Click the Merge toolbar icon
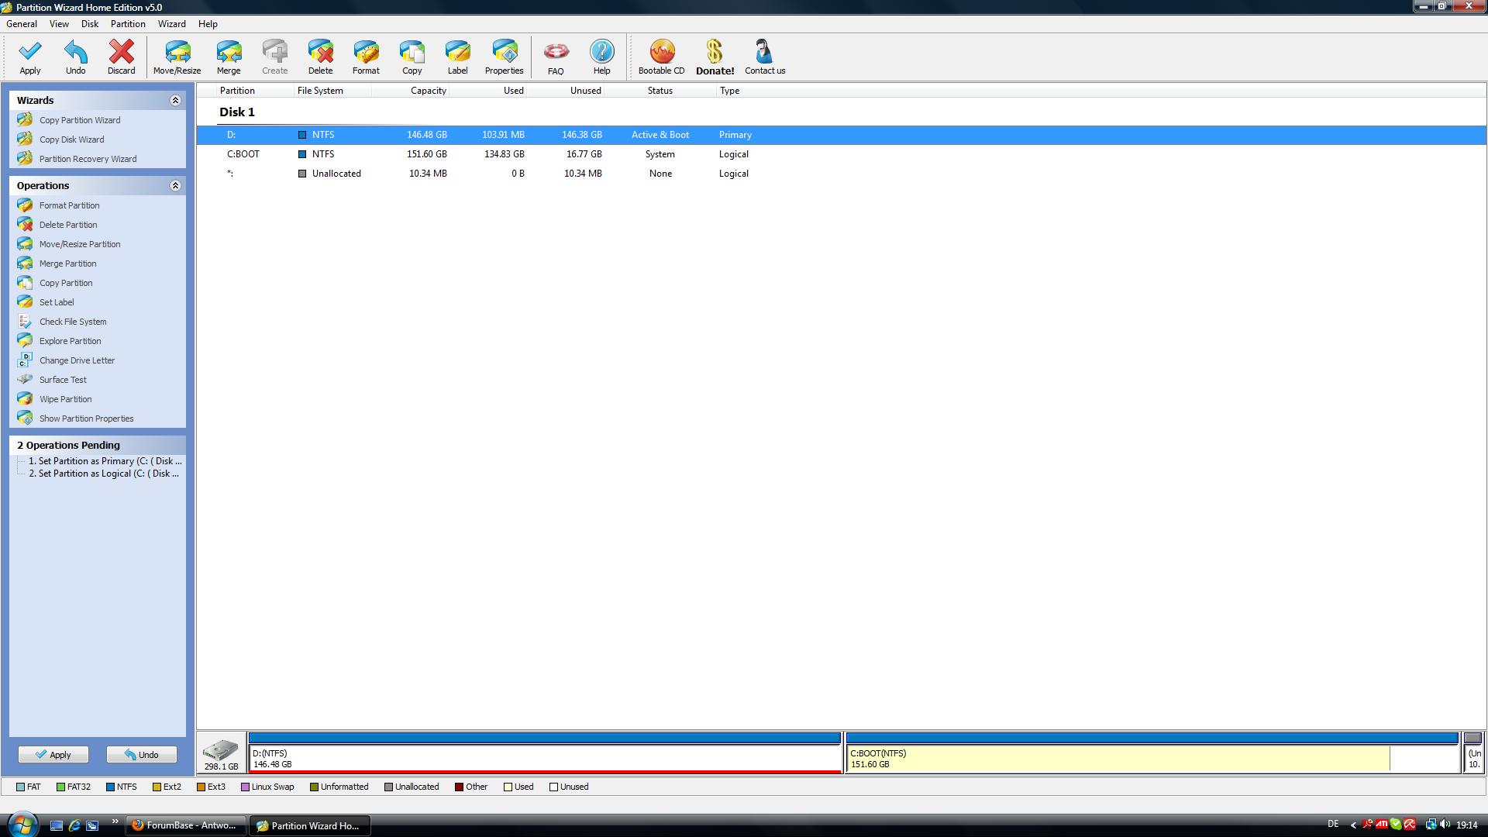This screenshot has width=1488, height=837. [x=229, y=53]
